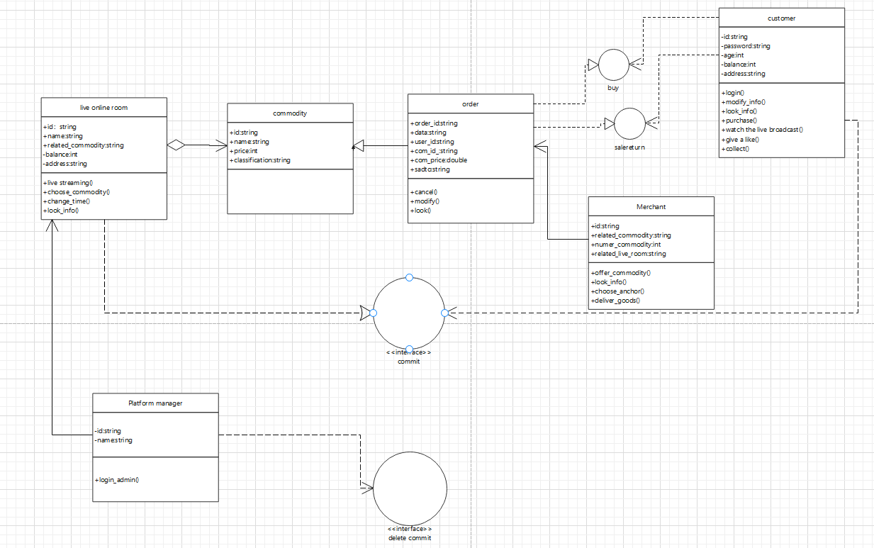
Task: Select the "buy" interface label
Action: (x=613, y=89)
